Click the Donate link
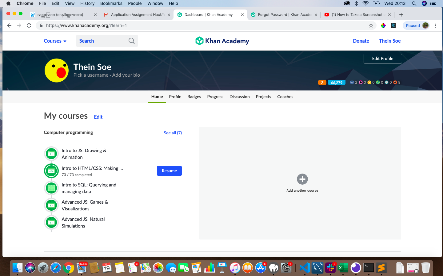 click(361, 41)
